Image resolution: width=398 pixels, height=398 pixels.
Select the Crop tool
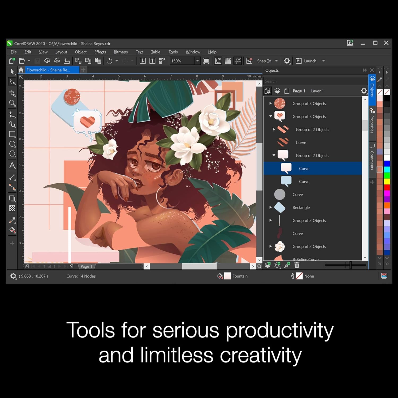point(12,93)
